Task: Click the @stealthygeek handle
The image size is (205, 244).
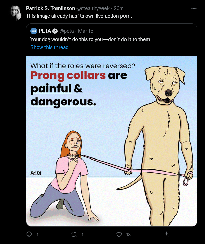Action: point(93,8)
